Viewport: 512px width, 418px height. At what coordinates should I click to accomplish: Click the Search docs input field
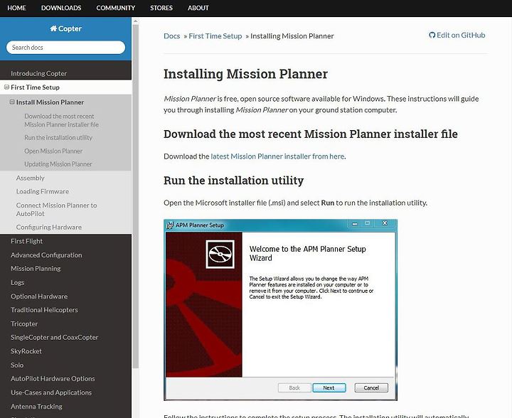coord(65,48)
